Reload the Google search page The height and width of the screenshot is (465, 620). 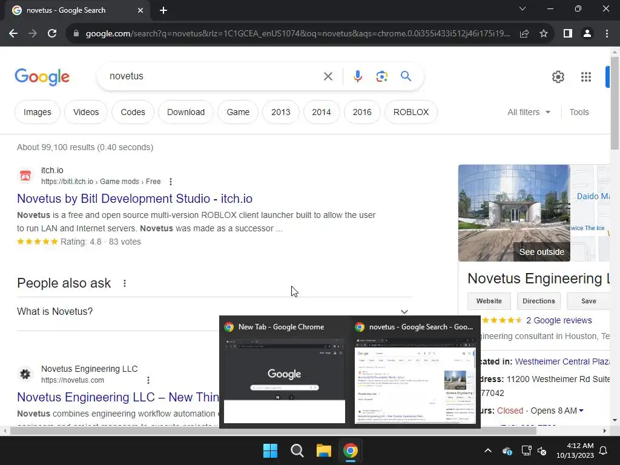[x=52, y=34]
